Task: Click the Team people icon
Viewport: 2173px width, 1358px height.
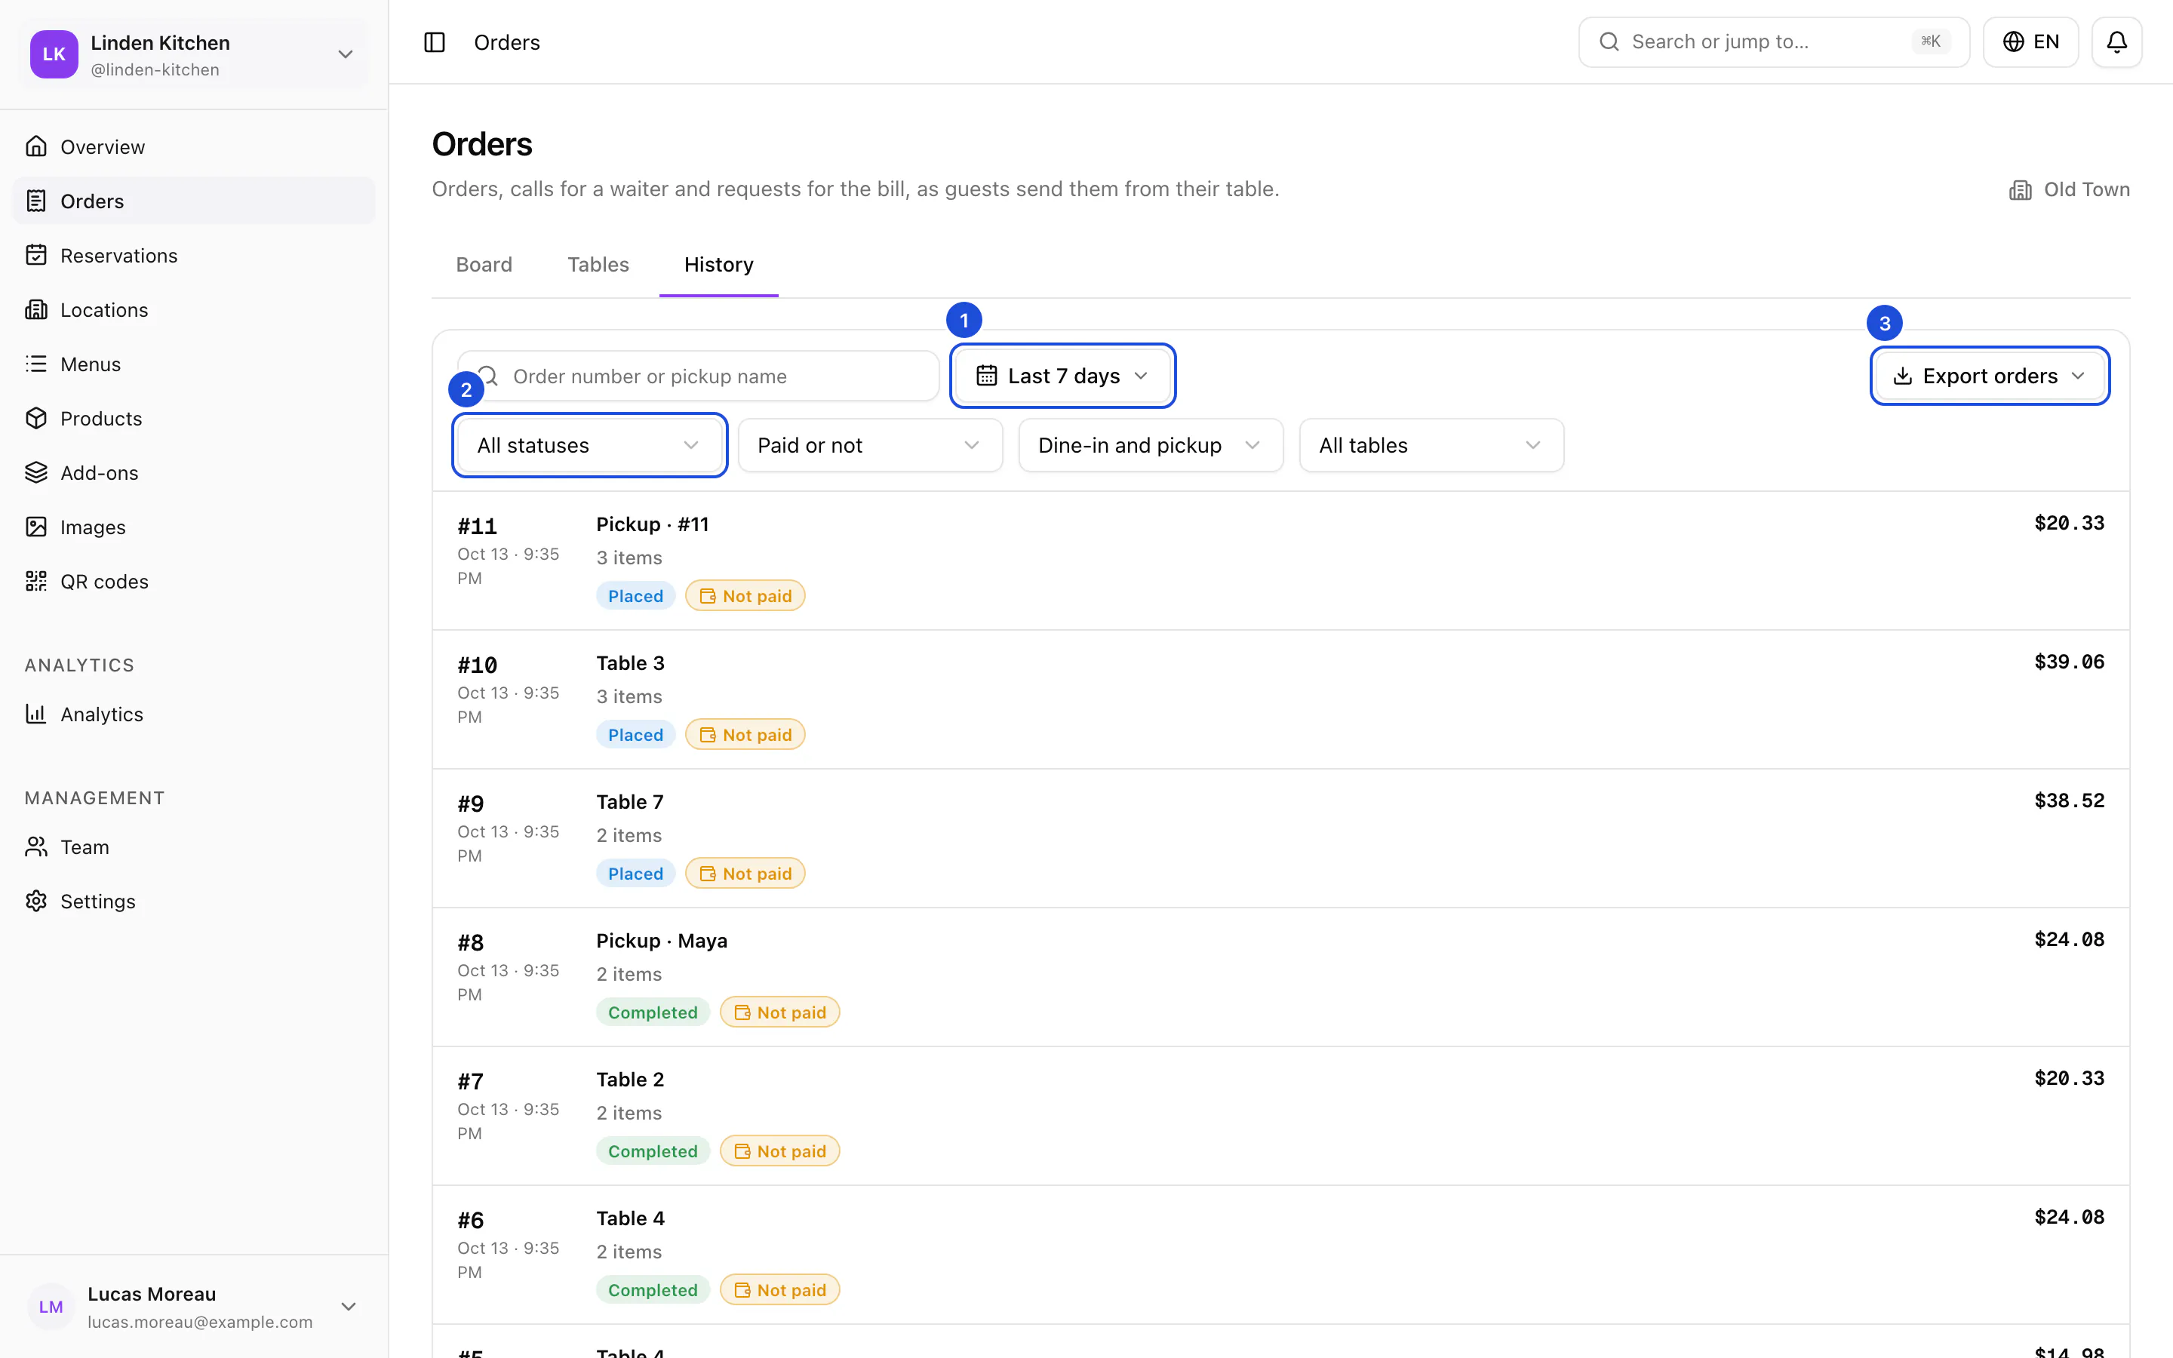Action: [x=36, y=847]
